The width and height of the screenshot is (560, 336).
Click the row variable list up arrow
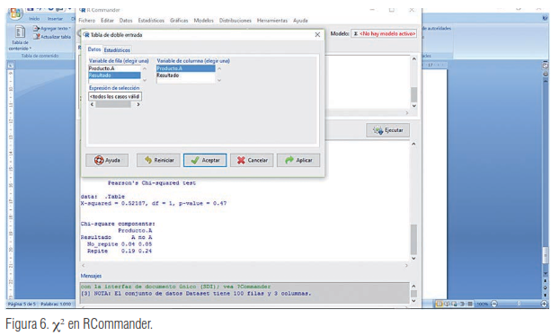point(145,68)
